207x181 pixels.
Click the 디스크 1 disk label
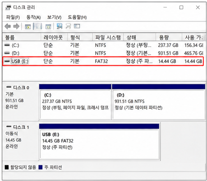[x=21, y=127]
